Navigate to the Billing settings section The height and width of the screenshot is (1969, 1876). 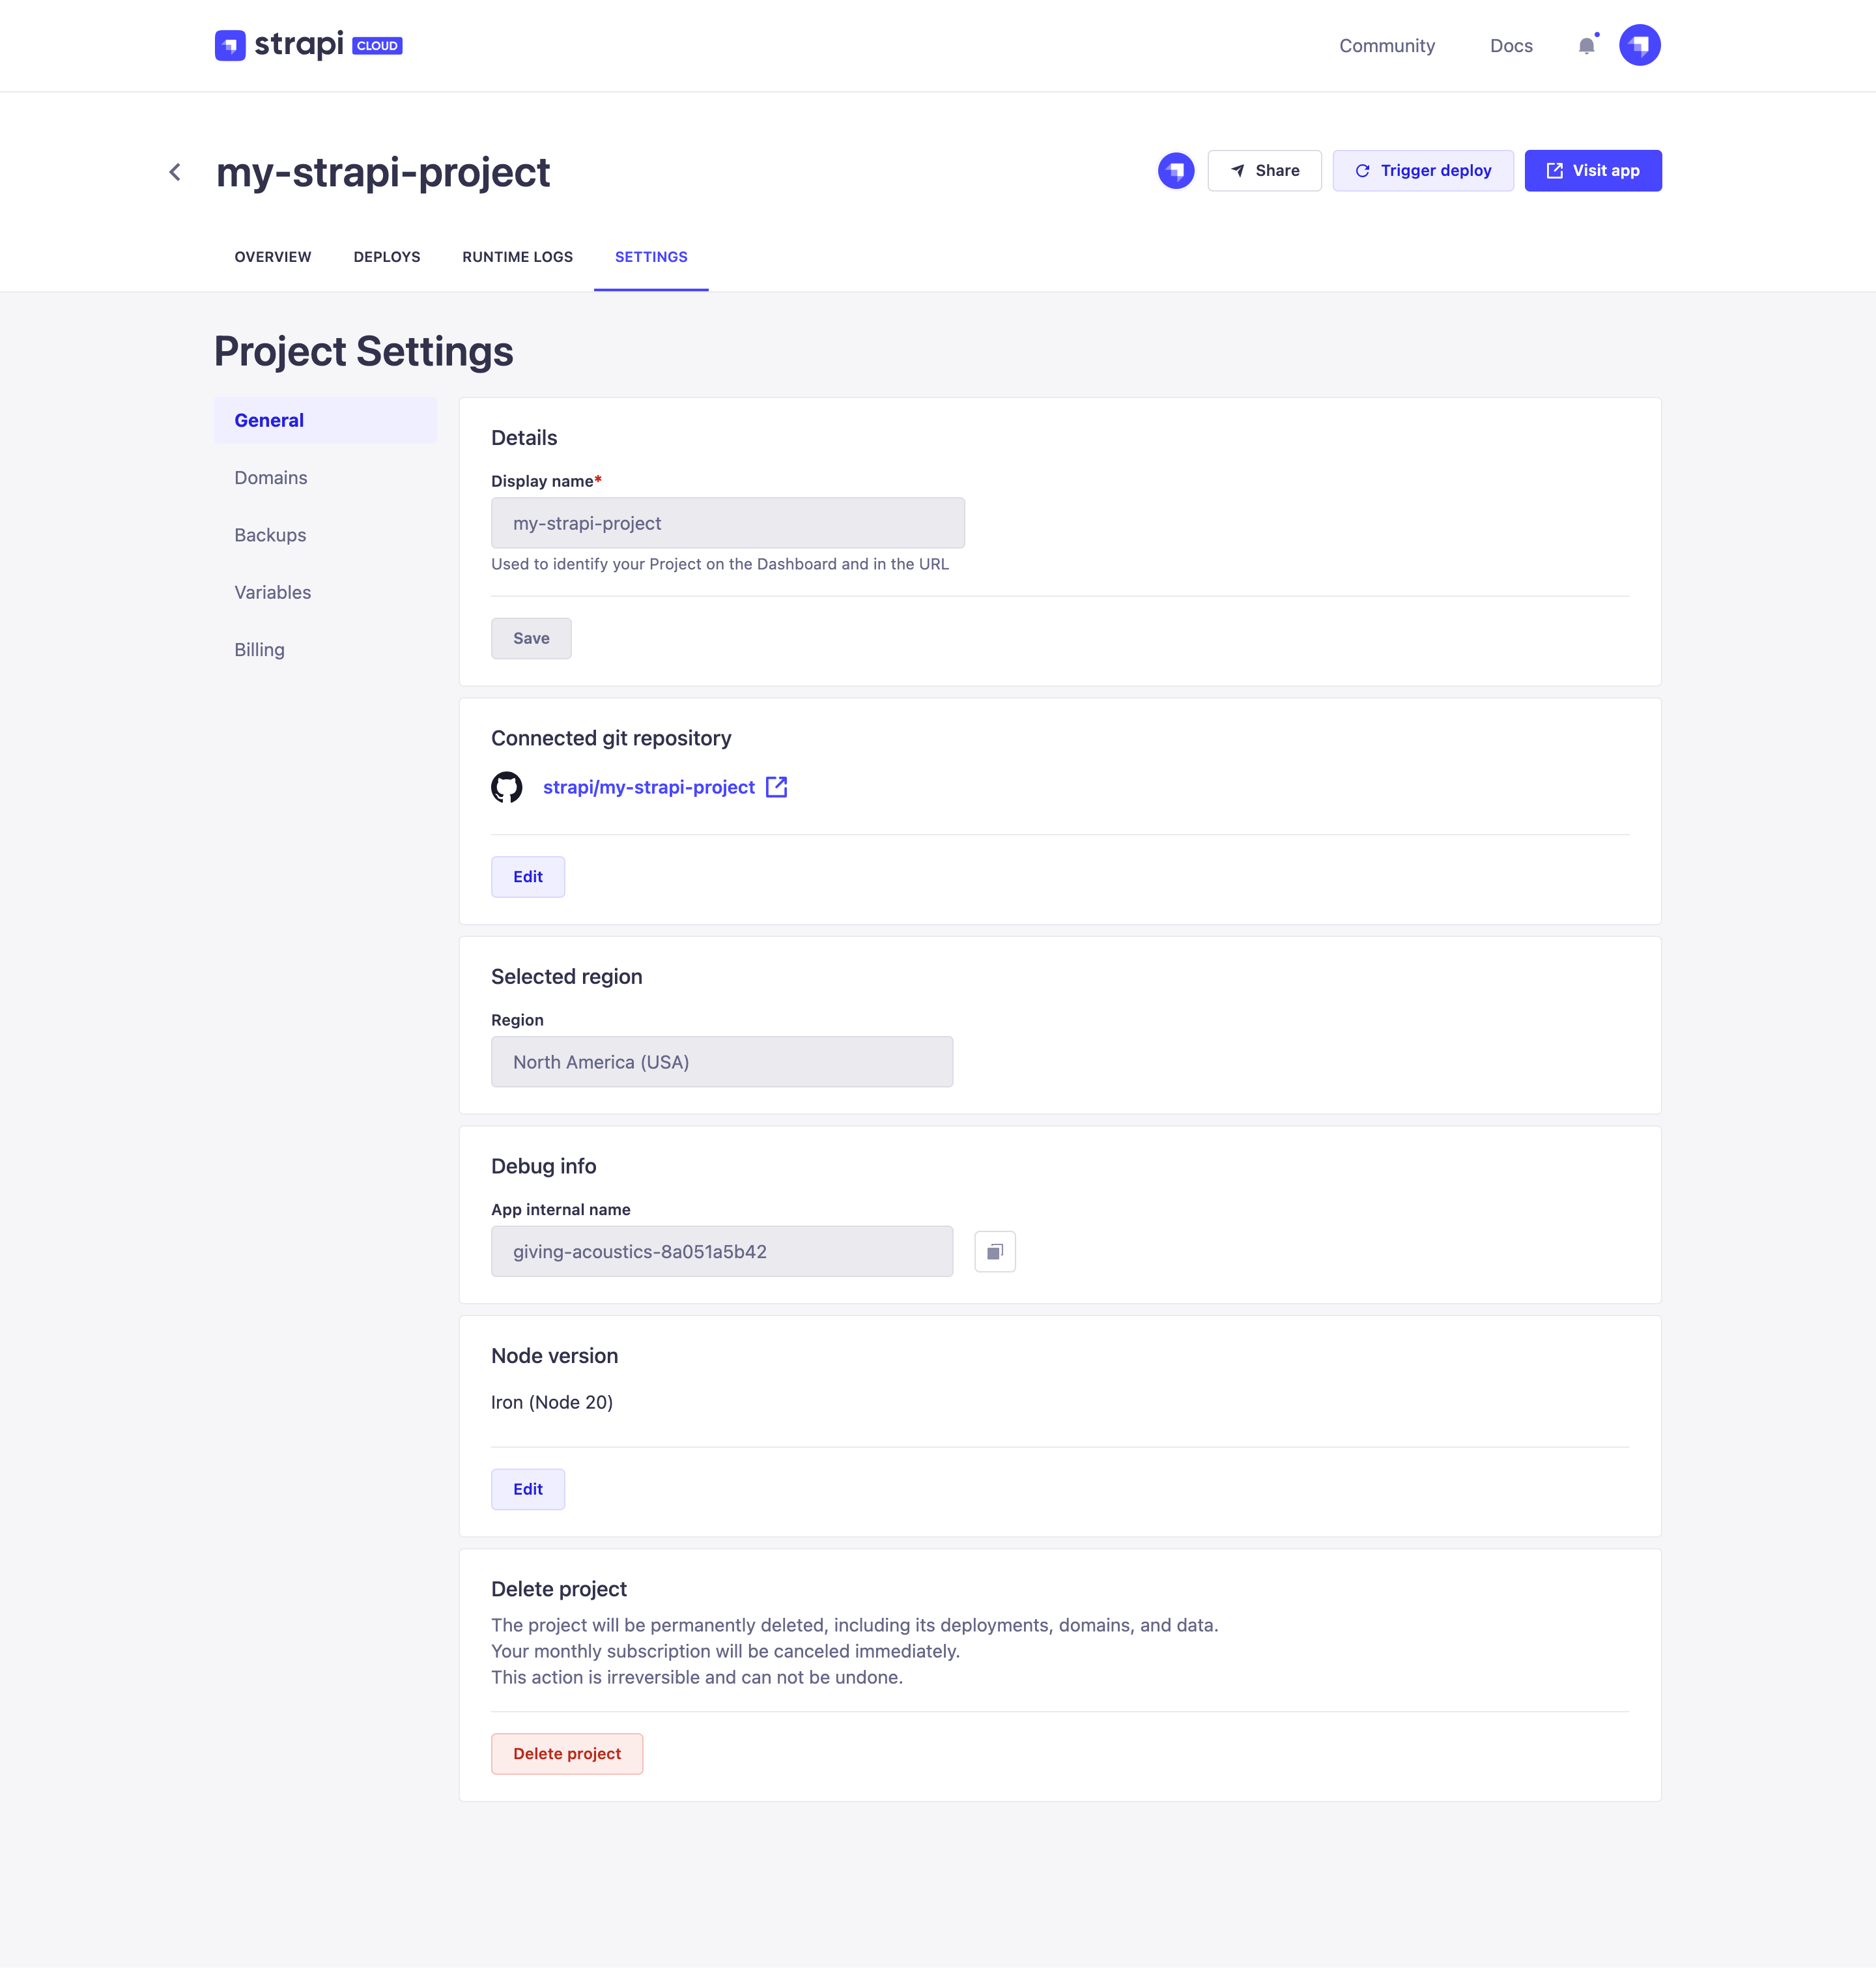(x=259, y=649)
